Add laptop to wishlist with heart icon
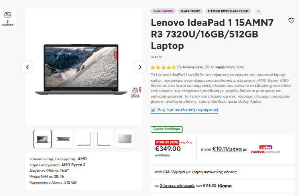Screen dimensions: 299x196 point(291,21)
